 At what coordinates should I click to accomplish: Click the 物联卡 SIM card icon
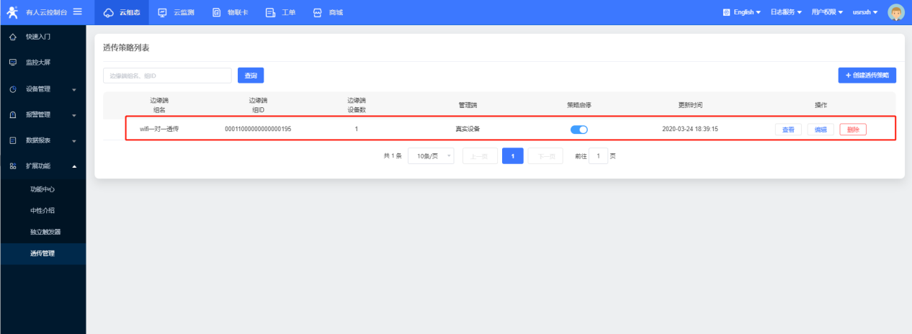point(217,12)
